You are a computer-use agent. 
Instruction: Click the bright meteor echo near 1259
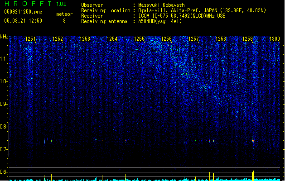point(253,140)
